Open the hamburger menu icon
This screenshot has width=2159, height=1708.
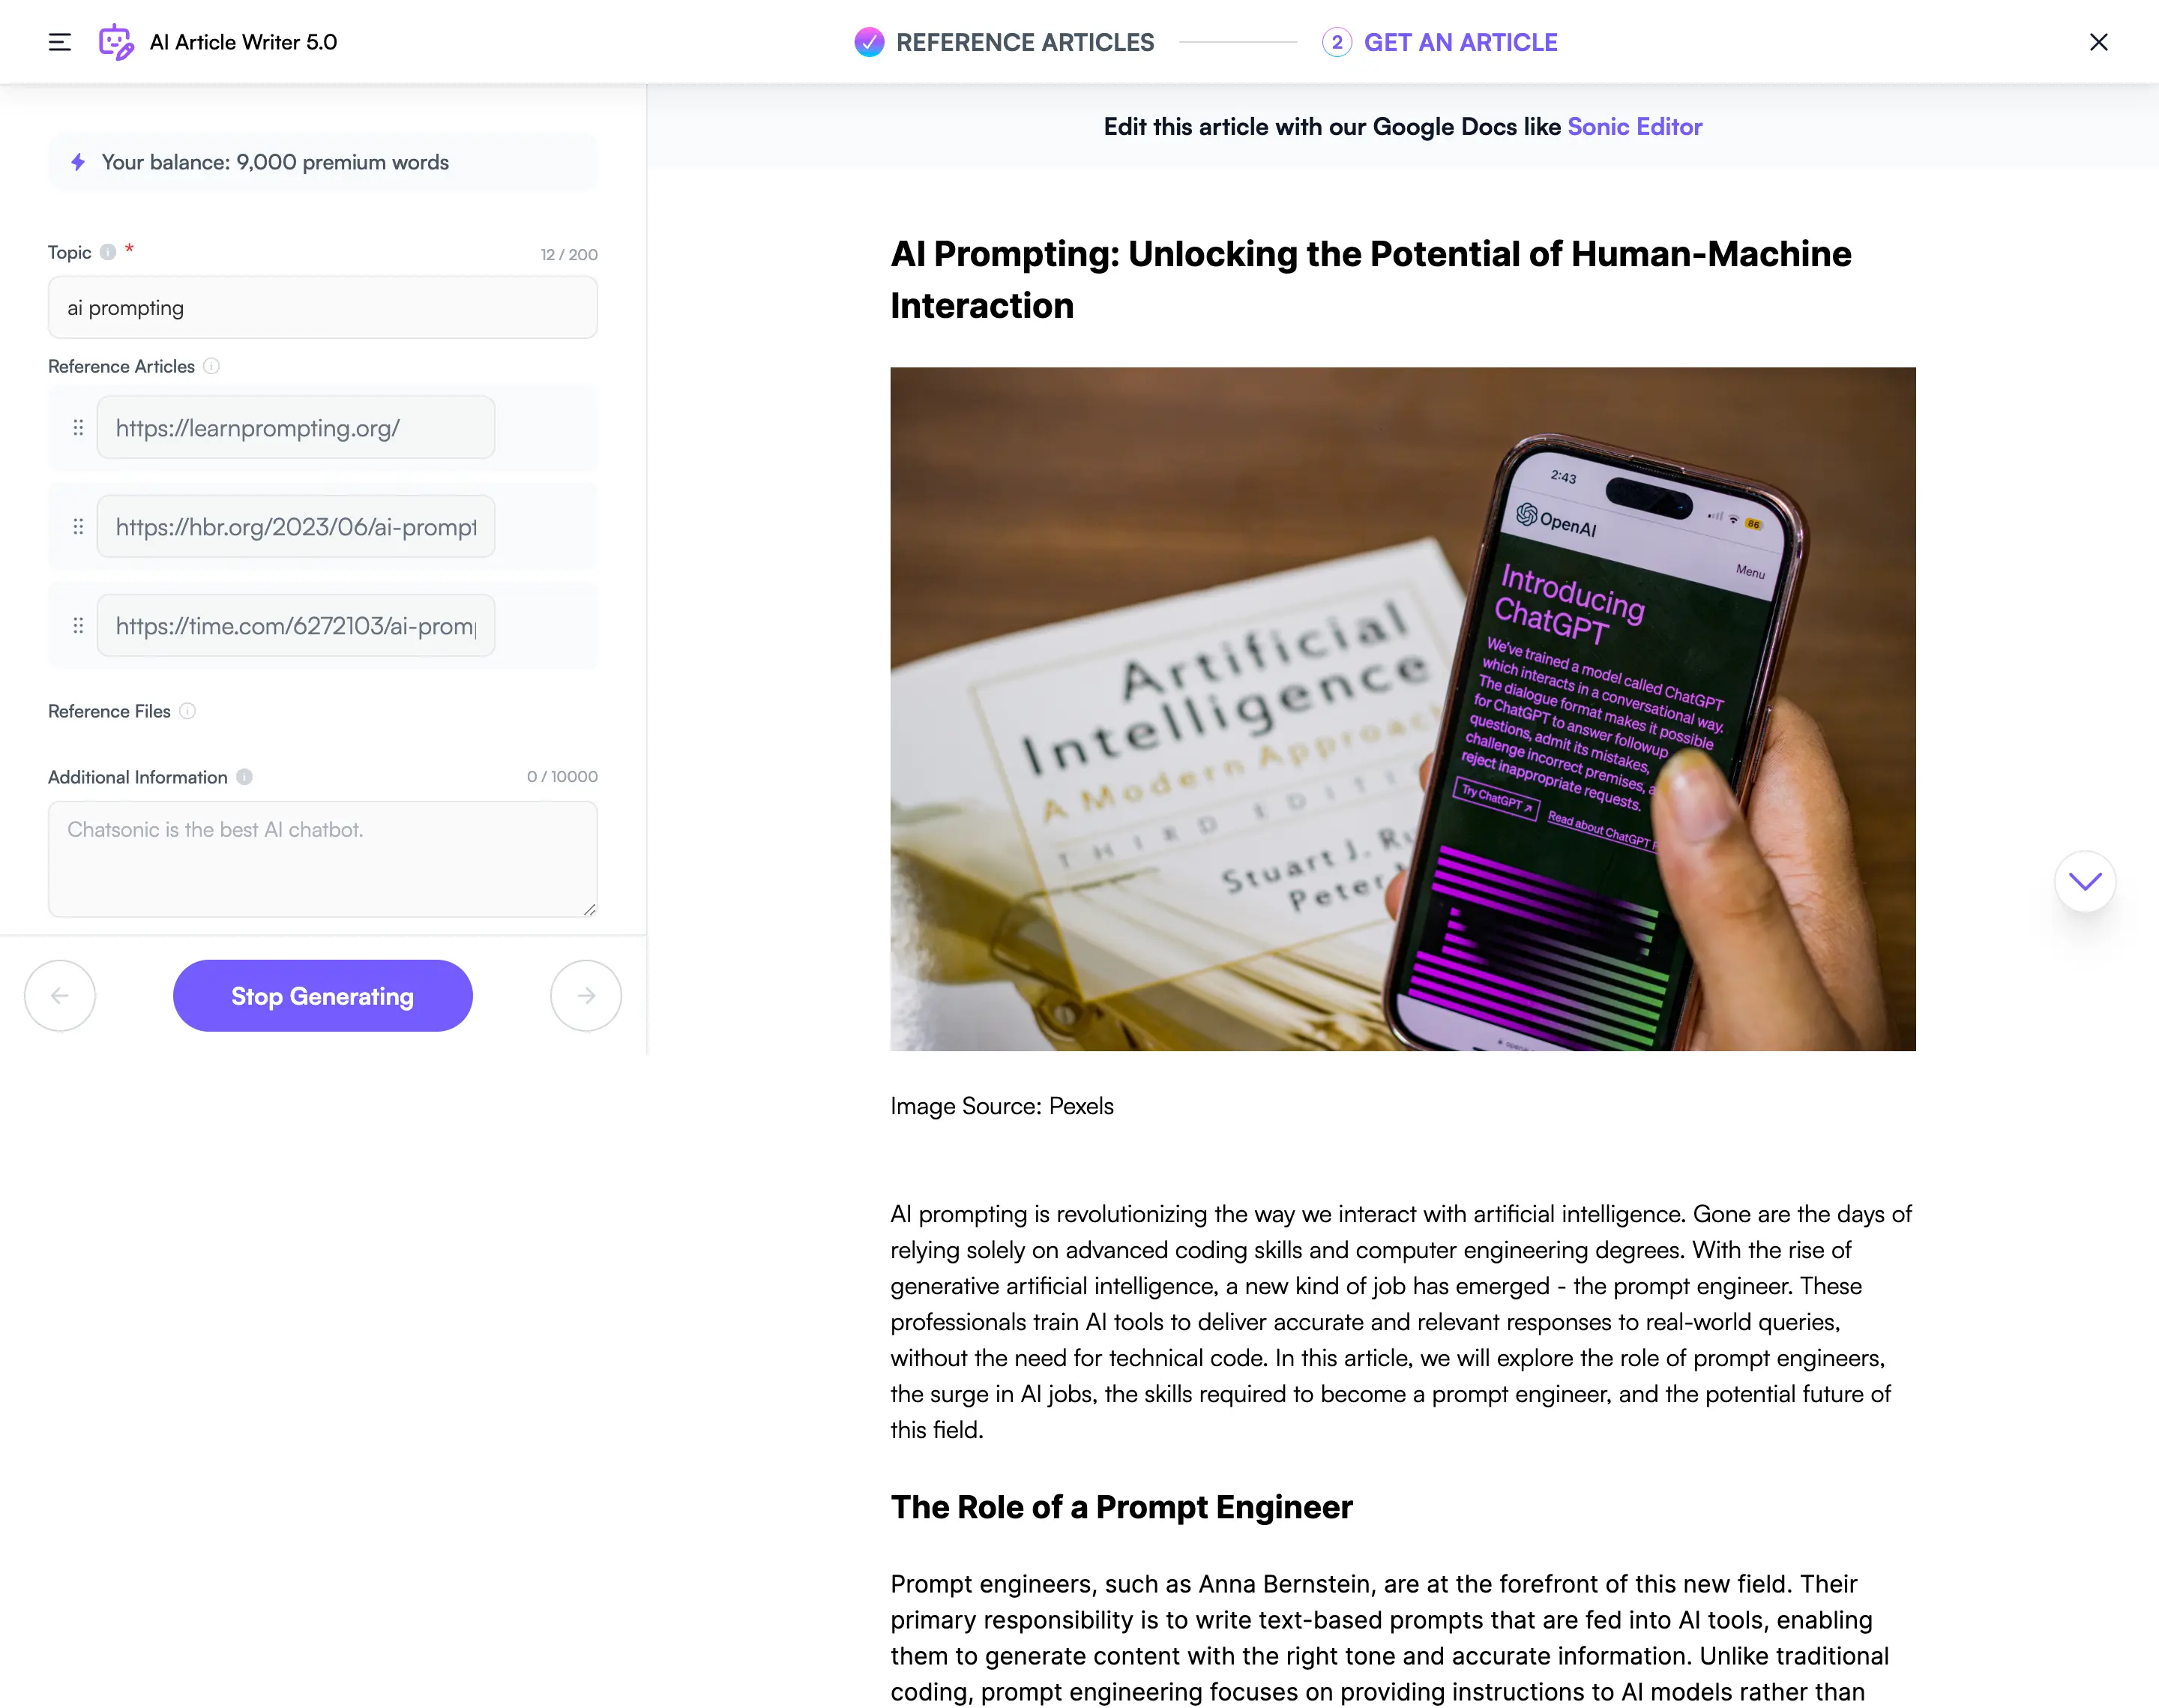[x=60, y=42]
